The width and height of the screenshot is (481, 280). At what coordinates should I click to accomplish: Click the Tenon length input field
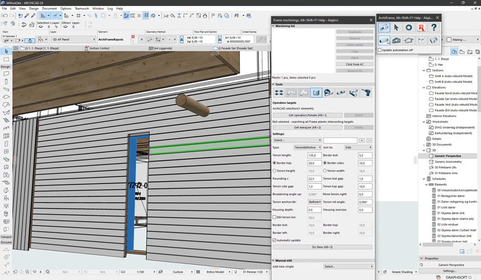coord(314,155)
